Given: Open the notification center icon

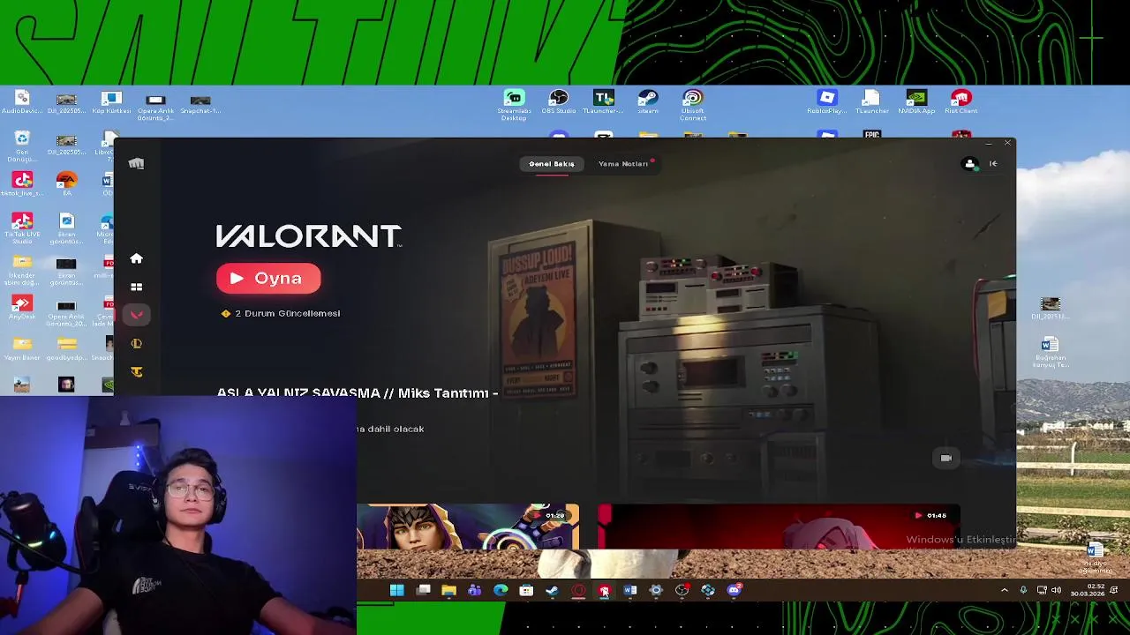Looking at the screenshot, I should point(1114,590).
